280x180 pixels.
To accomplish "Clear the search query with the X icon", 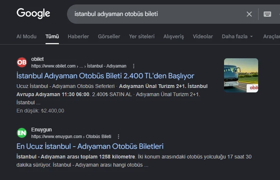I will (249, 14).
